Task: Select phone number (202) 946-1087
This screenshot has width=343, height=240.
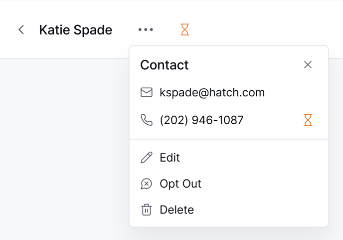Action: (201, 120)
